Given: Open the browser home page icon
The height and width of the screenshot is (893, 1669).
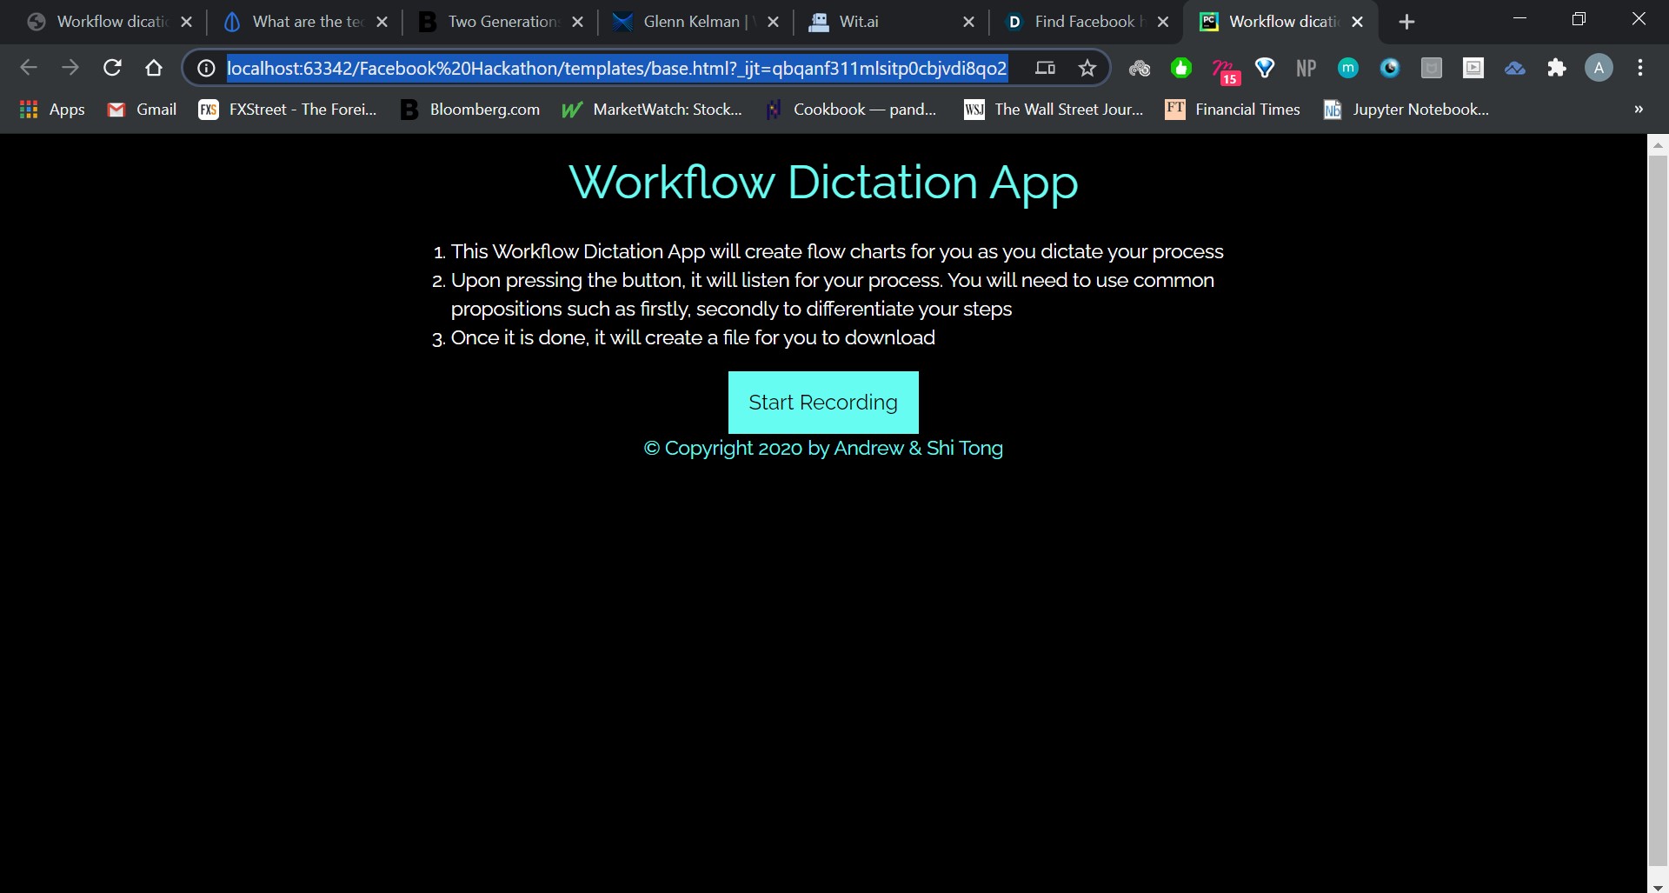Looking at the screenshot, I should click(154, 68).
